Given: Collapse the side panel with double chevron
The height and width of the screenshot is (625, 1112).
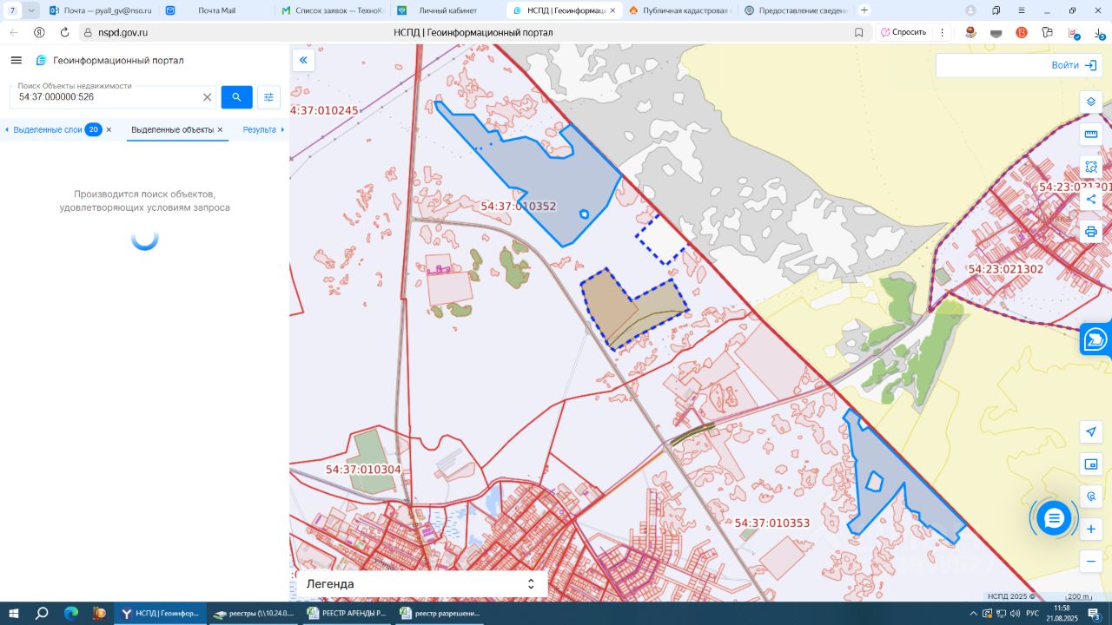Looking at the screenshot, I should click(x=303, y=60).
